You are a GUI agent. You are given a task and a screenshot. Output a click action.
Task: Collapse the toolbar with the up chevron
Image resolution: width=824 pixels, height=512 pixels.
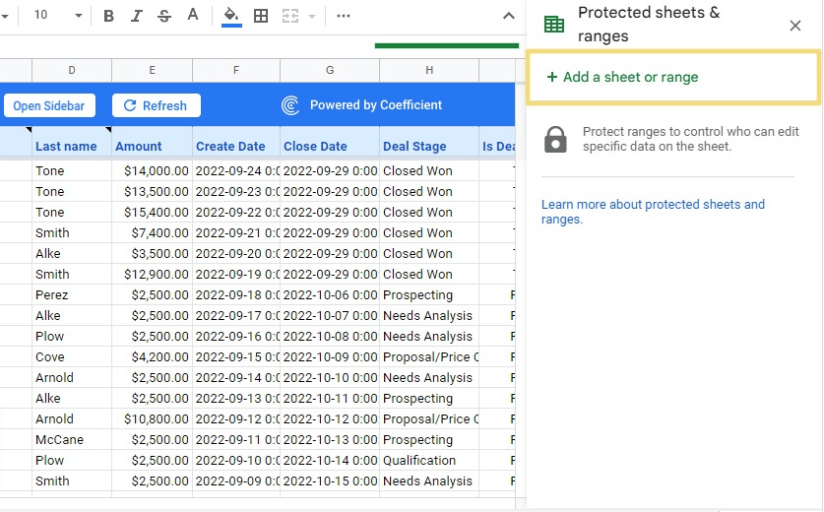pos(509,16)
